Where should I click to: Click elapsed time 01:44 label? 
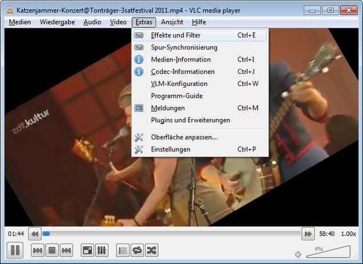16,234
